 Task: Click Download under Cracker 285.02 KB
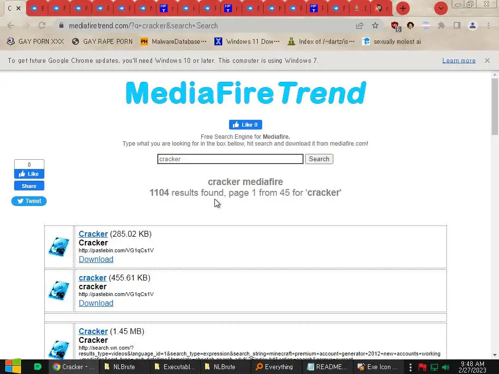point(96,259)
